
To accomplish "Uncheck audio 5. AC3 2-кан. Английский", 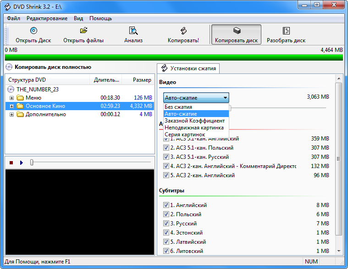I will (166, 175).
